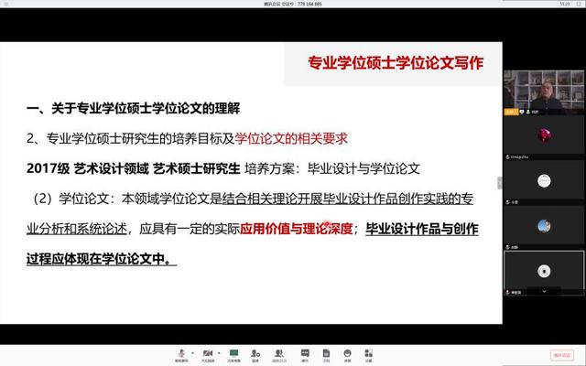Image resolution: width=586 pixels, height=366 pixels.
Task: Open the chat icon in toolbar
Action: coord(303,352)
